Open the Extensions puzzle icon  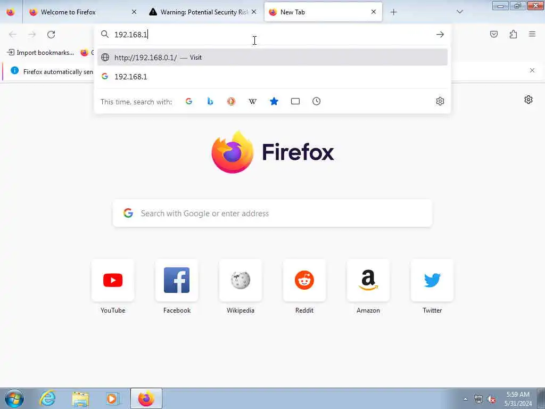513,34
